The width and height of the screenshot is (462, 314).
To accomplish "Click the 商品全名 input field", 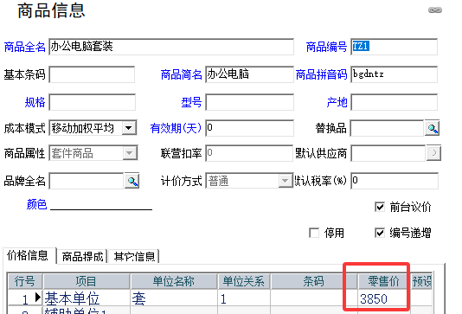I will click(x=171, y=47).
